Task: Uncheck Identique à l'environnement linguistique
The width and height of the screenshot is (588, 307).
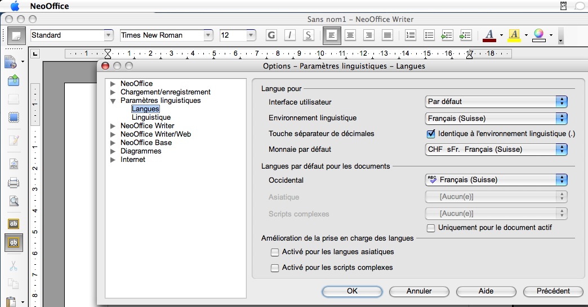Action: 431,134
